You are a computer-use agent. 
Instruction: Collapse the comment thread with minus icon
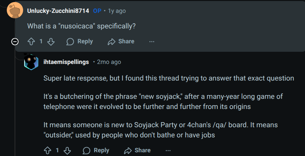tap(15, 42)
